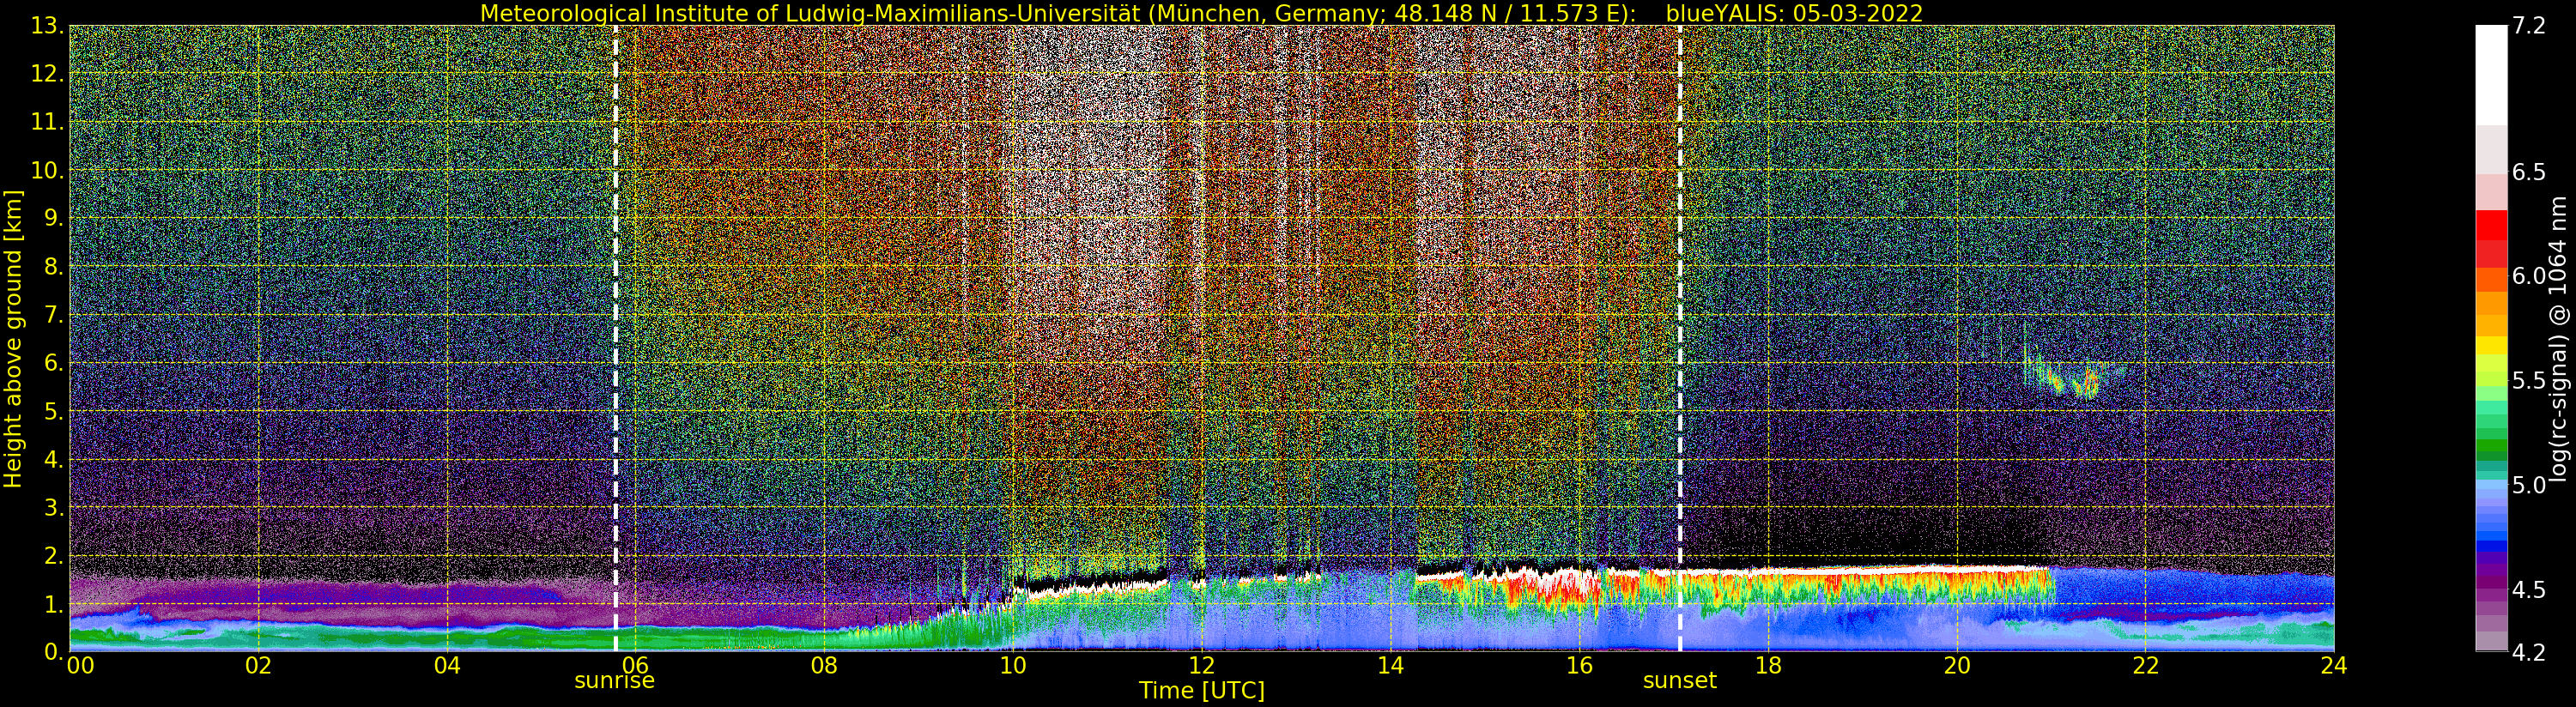The height and width of the screenshot is (707, 2576).
Task: Pick the white top segment of the colorbar
Action: coord(2491,75)
